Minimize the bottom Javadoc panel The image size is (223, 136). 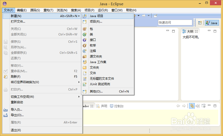click(209, 105)
